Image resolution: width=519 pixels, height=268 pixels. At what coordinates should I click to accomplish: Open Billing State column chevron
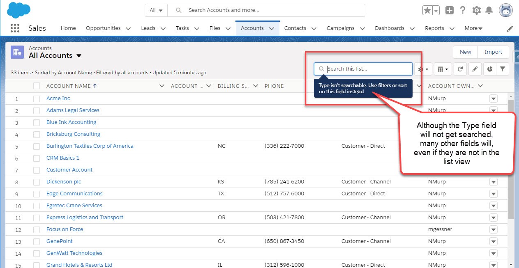pyautogui.click(x=256, y=86)
